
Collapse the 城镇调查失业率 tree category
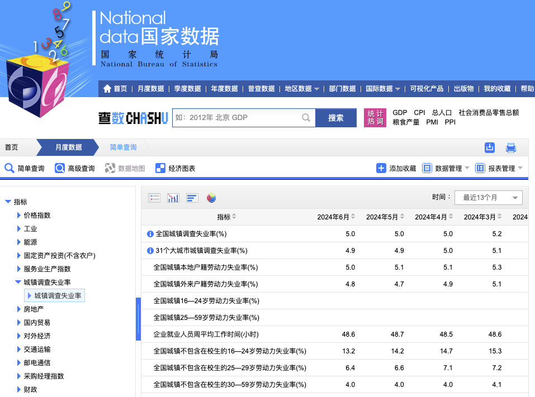pyautogui.click(x=18, y=282)
